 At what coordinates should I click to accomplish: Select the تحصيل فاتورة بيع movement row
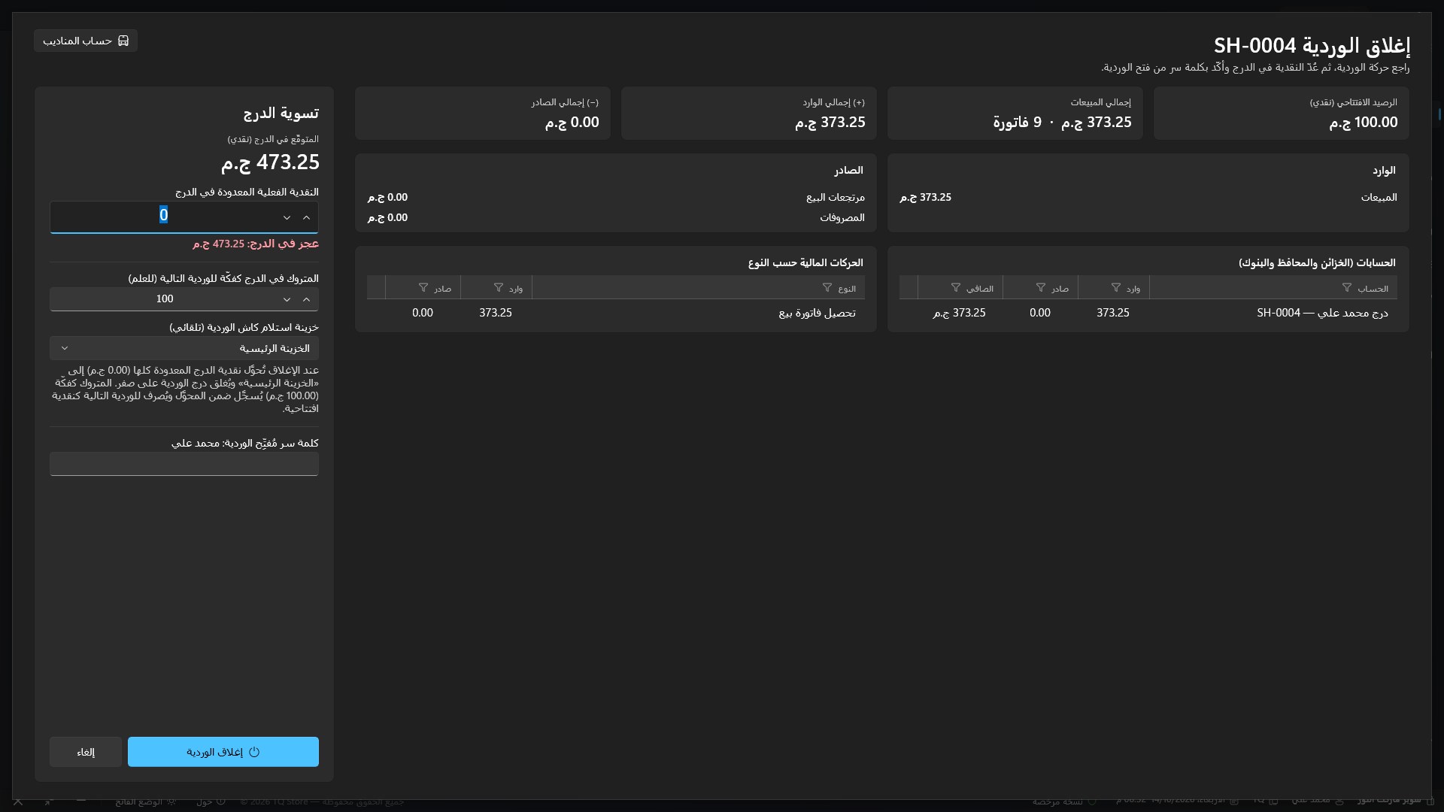[x=615, y=313]
